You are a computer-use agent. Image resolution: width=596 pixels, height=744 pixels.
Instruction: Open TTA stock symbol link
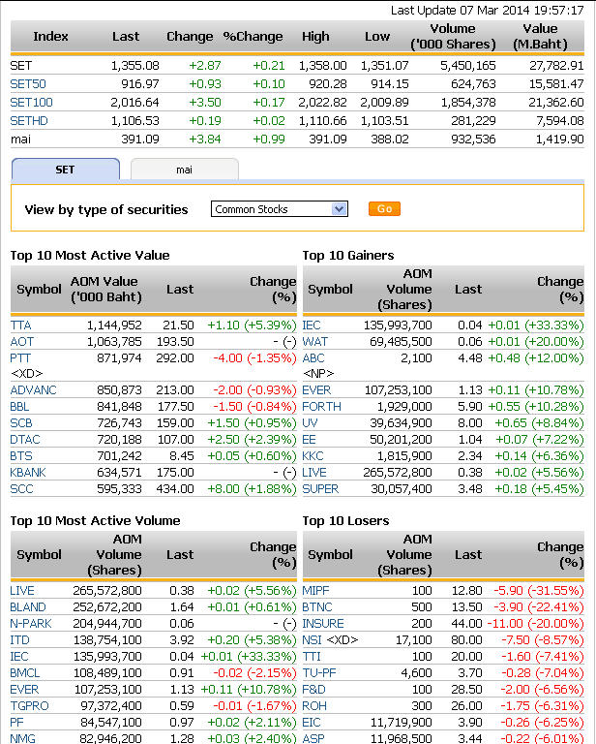[x=20, y=325]
